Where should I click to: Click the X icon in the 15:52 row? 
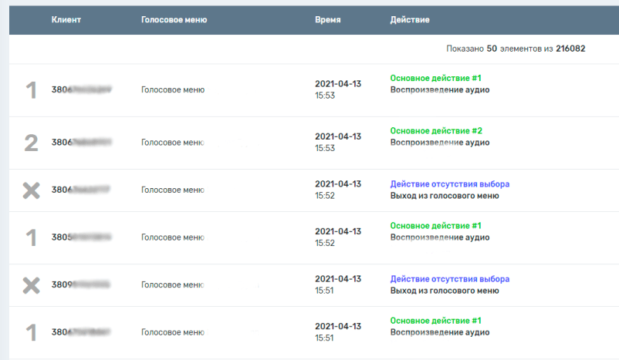[x=31, y=190]
